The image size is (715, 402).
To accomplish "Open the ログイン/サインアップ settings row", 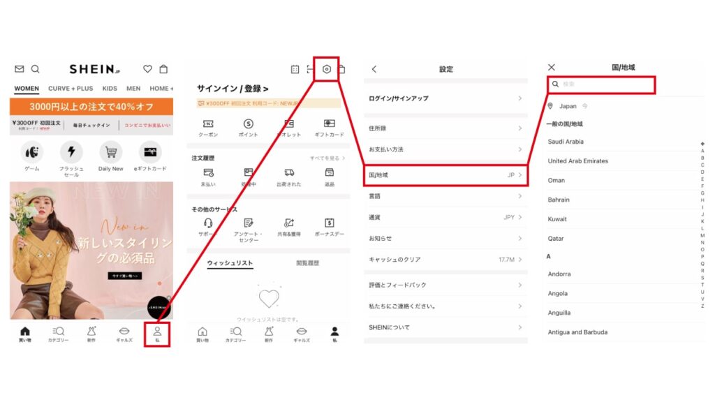I will 445,98.
